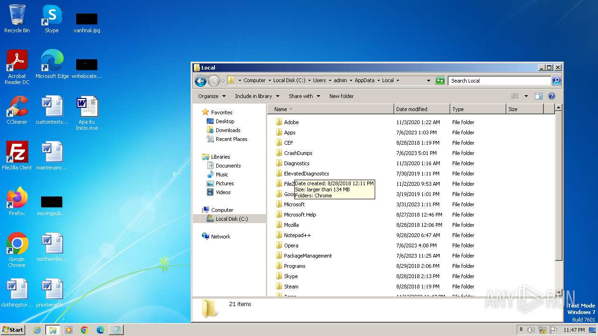The height and width of the screenshot is (336, 598).
Task: Open Firefox desktop shortcut
Action: (x=17, y=202)
